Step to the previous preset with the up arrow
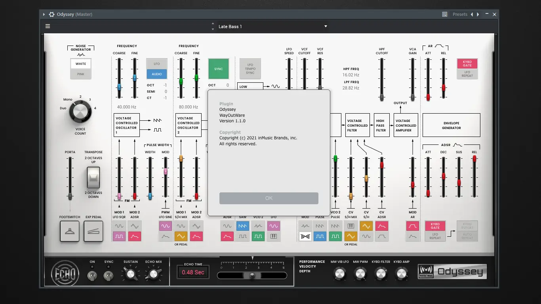This screenshot has width=541, height=304. click(x=213, y=24)
